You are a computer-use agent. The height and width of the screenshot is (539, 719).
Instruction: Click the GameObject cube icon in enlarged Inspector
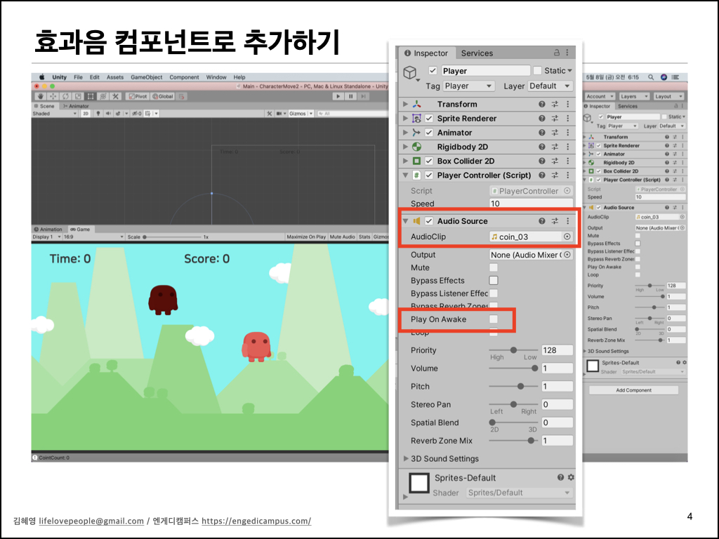pyautogui.click(x=410, y=72)
